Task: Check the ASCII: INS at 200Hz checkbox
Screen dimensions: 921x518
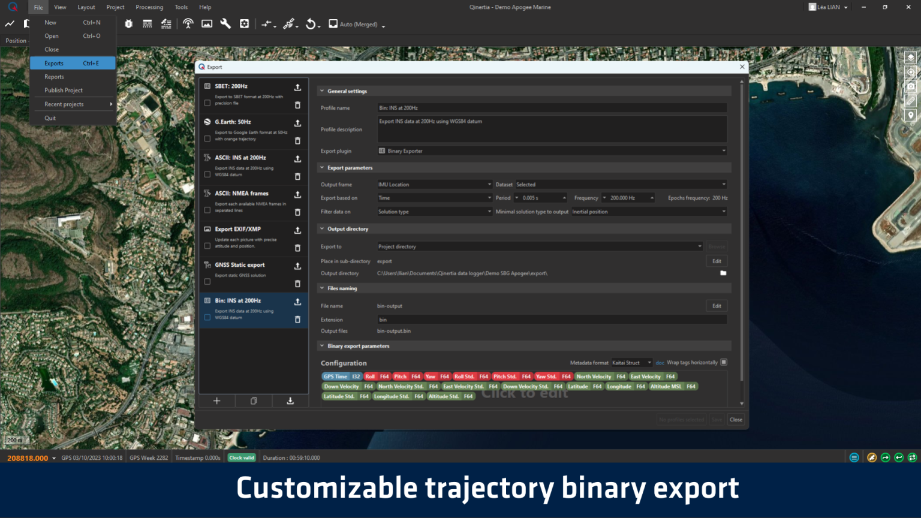Action: point(207,174)
